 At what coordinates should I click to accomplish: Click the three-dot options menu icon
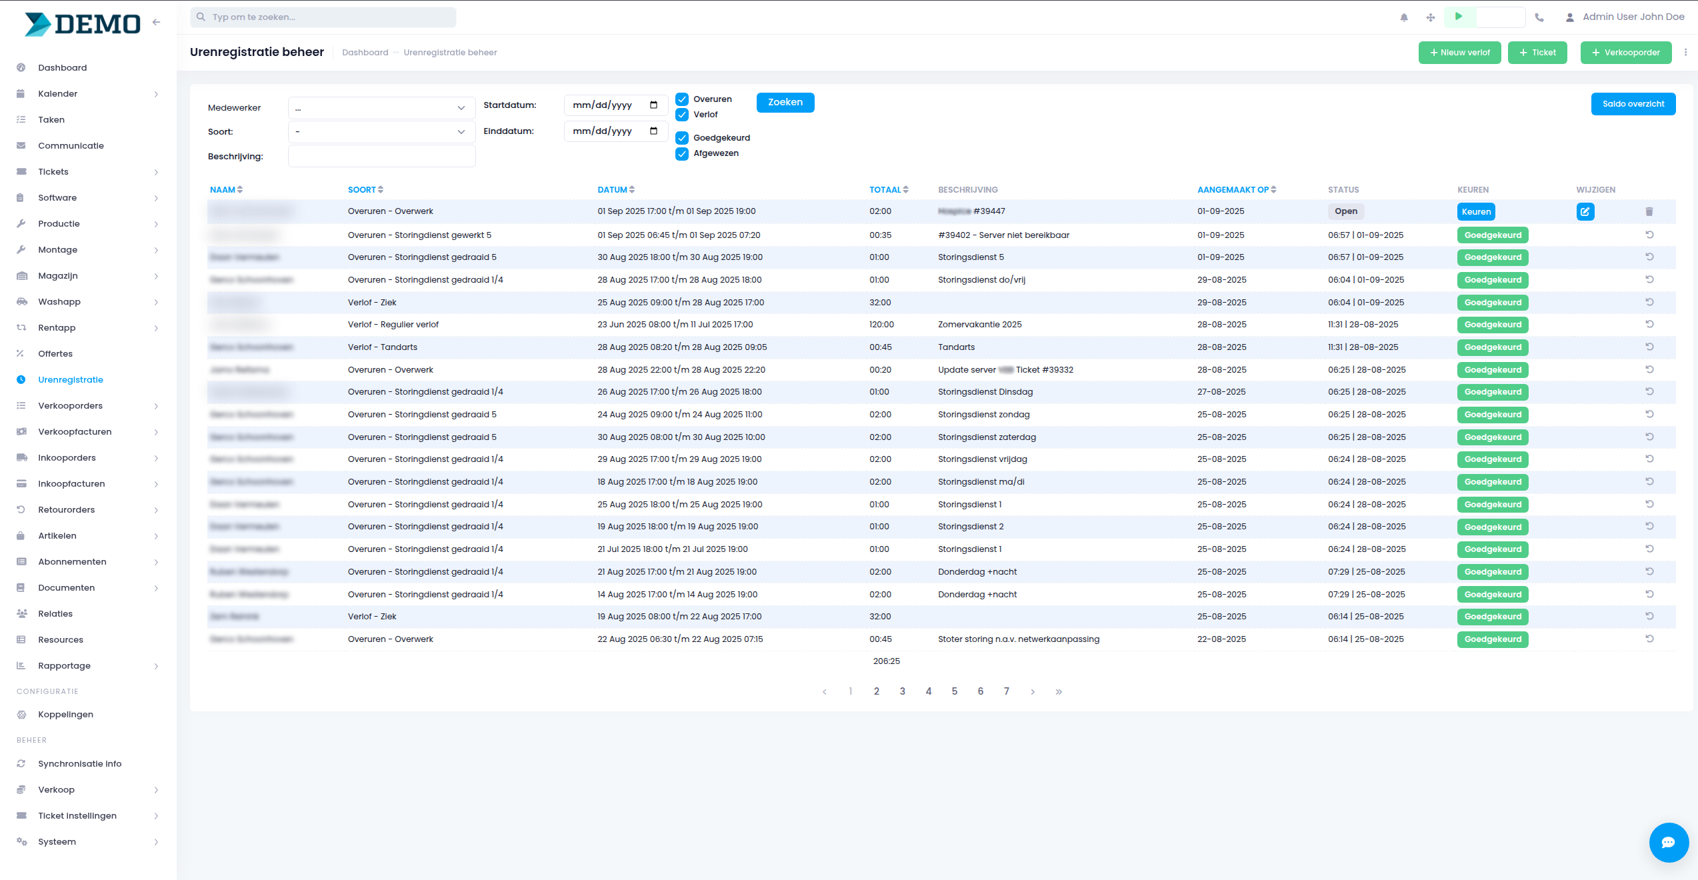(x=1685, y=52)
